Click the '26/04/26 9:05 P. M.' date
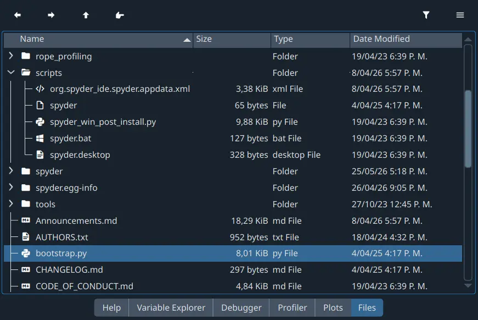The height and width of the screenshot is (320, 478). click(389, 188)
